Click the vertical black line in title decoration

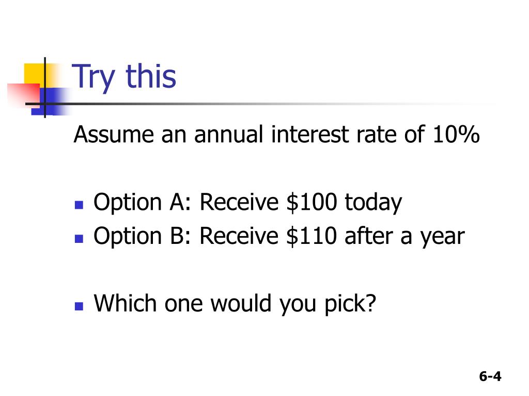(x=45, y=88)
